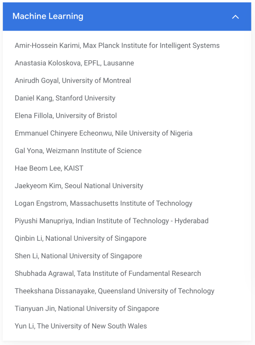This screenshot has height=345, width=255.
Task: Click Daniel Kang, Stanford University entry
Action: pyautogui.click(x=65, y=98)
